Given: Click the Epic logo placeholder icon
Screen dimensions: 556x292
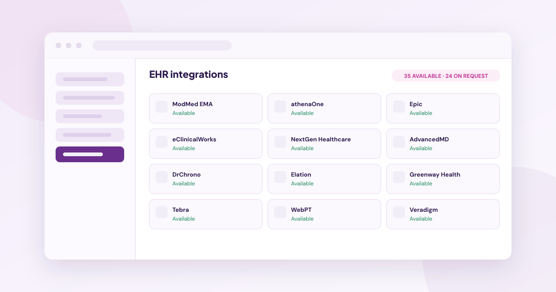Looking at the screenshot, I should coord(399,107).
